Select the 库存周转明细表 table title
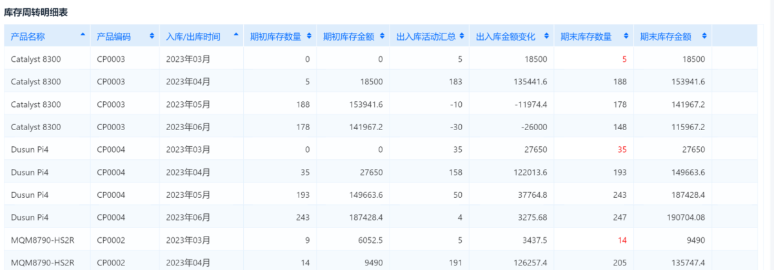 pyautogui.click(x=35, y=13)
